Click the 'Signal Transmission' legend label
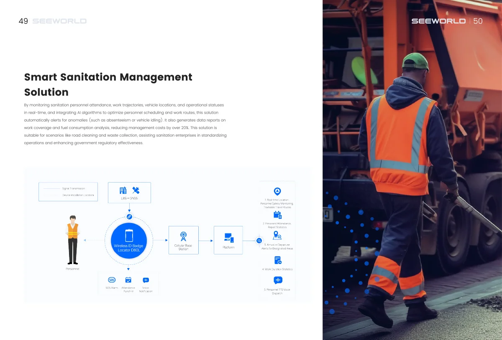This screenshot has height=340, width=502. tap(74, 188)
